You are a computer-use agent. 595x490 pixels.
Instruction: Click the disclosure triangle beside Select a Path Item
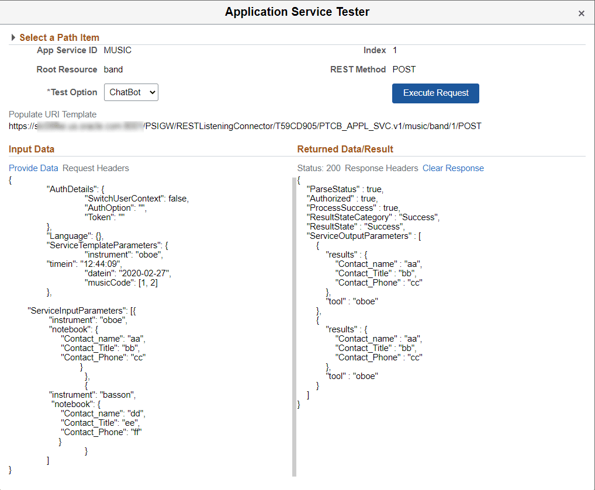click(x=13, y=37)
